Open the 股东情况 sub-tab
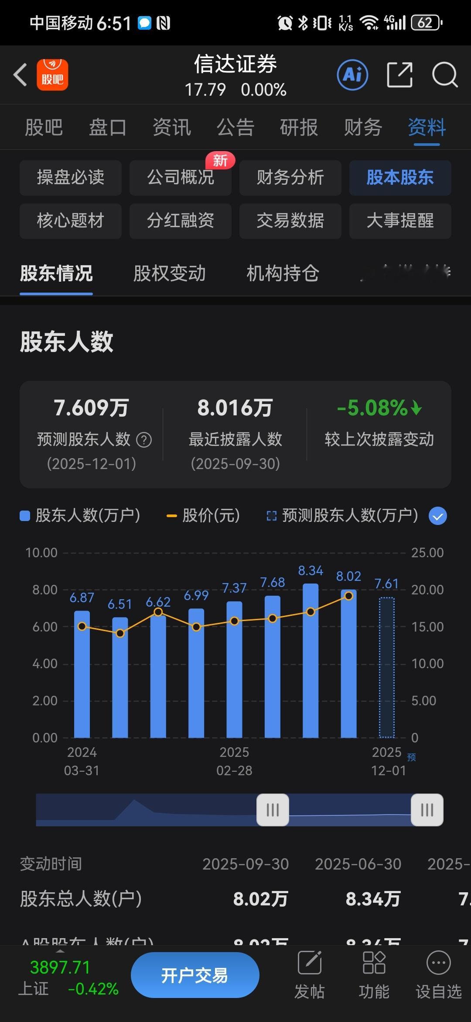 tap(56, 273)
